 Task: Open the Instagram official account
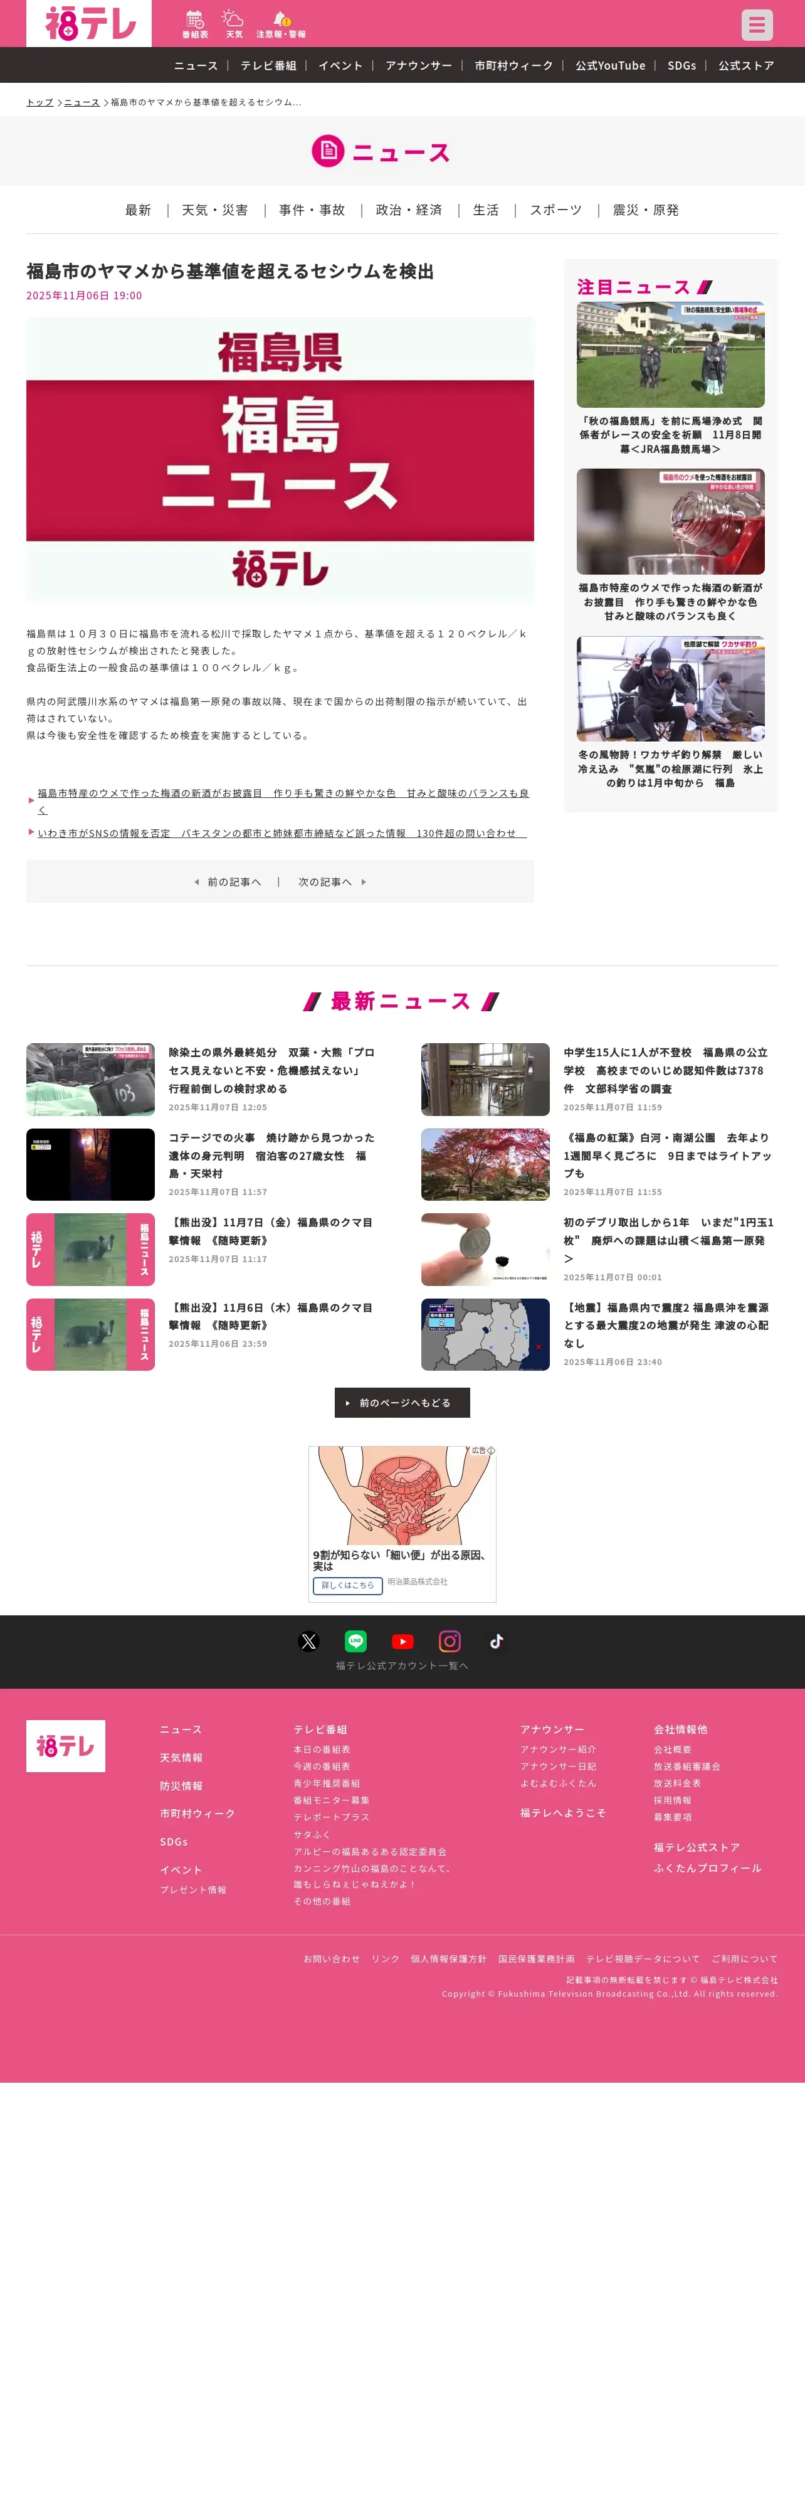coord(450,1641)
